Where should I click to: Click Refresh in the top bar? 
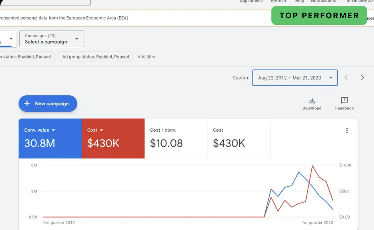click(279, 1)
